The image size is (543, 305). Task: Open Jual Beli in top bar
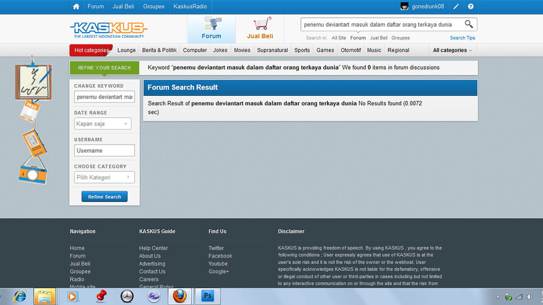(x=123, y=6)
